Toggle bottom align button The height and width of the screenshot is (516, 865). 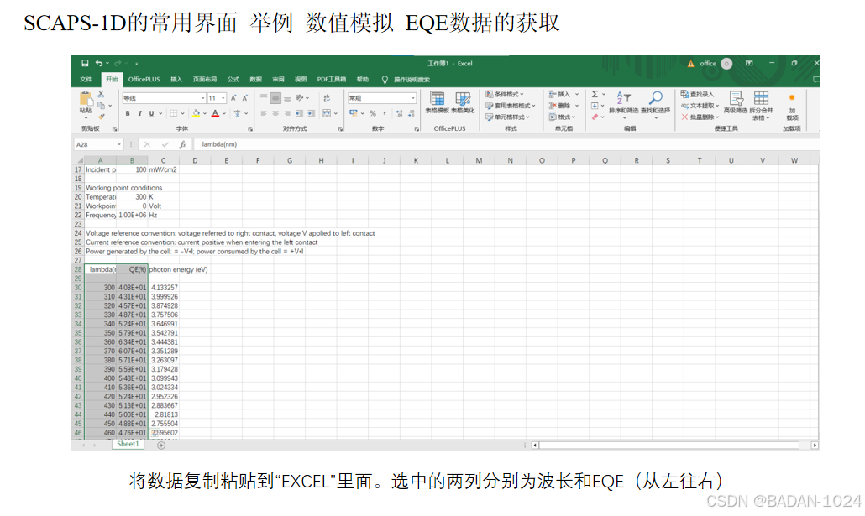pyautogui.click(x=287, y=98)
